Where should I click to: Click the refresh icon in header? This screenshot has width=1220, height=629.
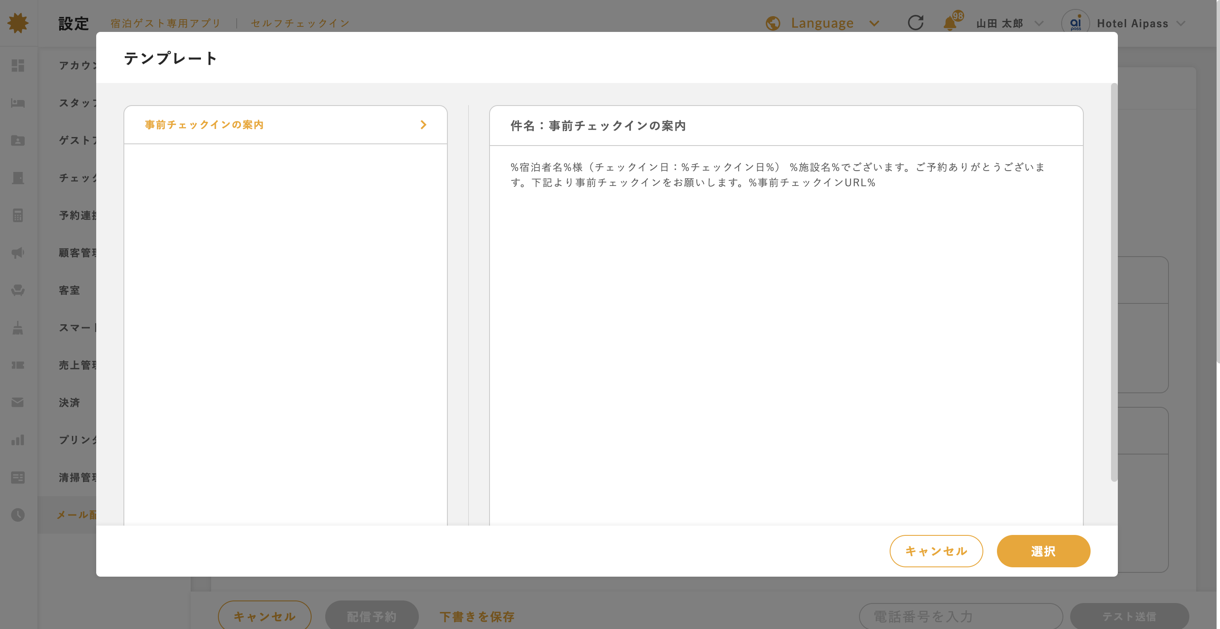[x=916, y=23]
